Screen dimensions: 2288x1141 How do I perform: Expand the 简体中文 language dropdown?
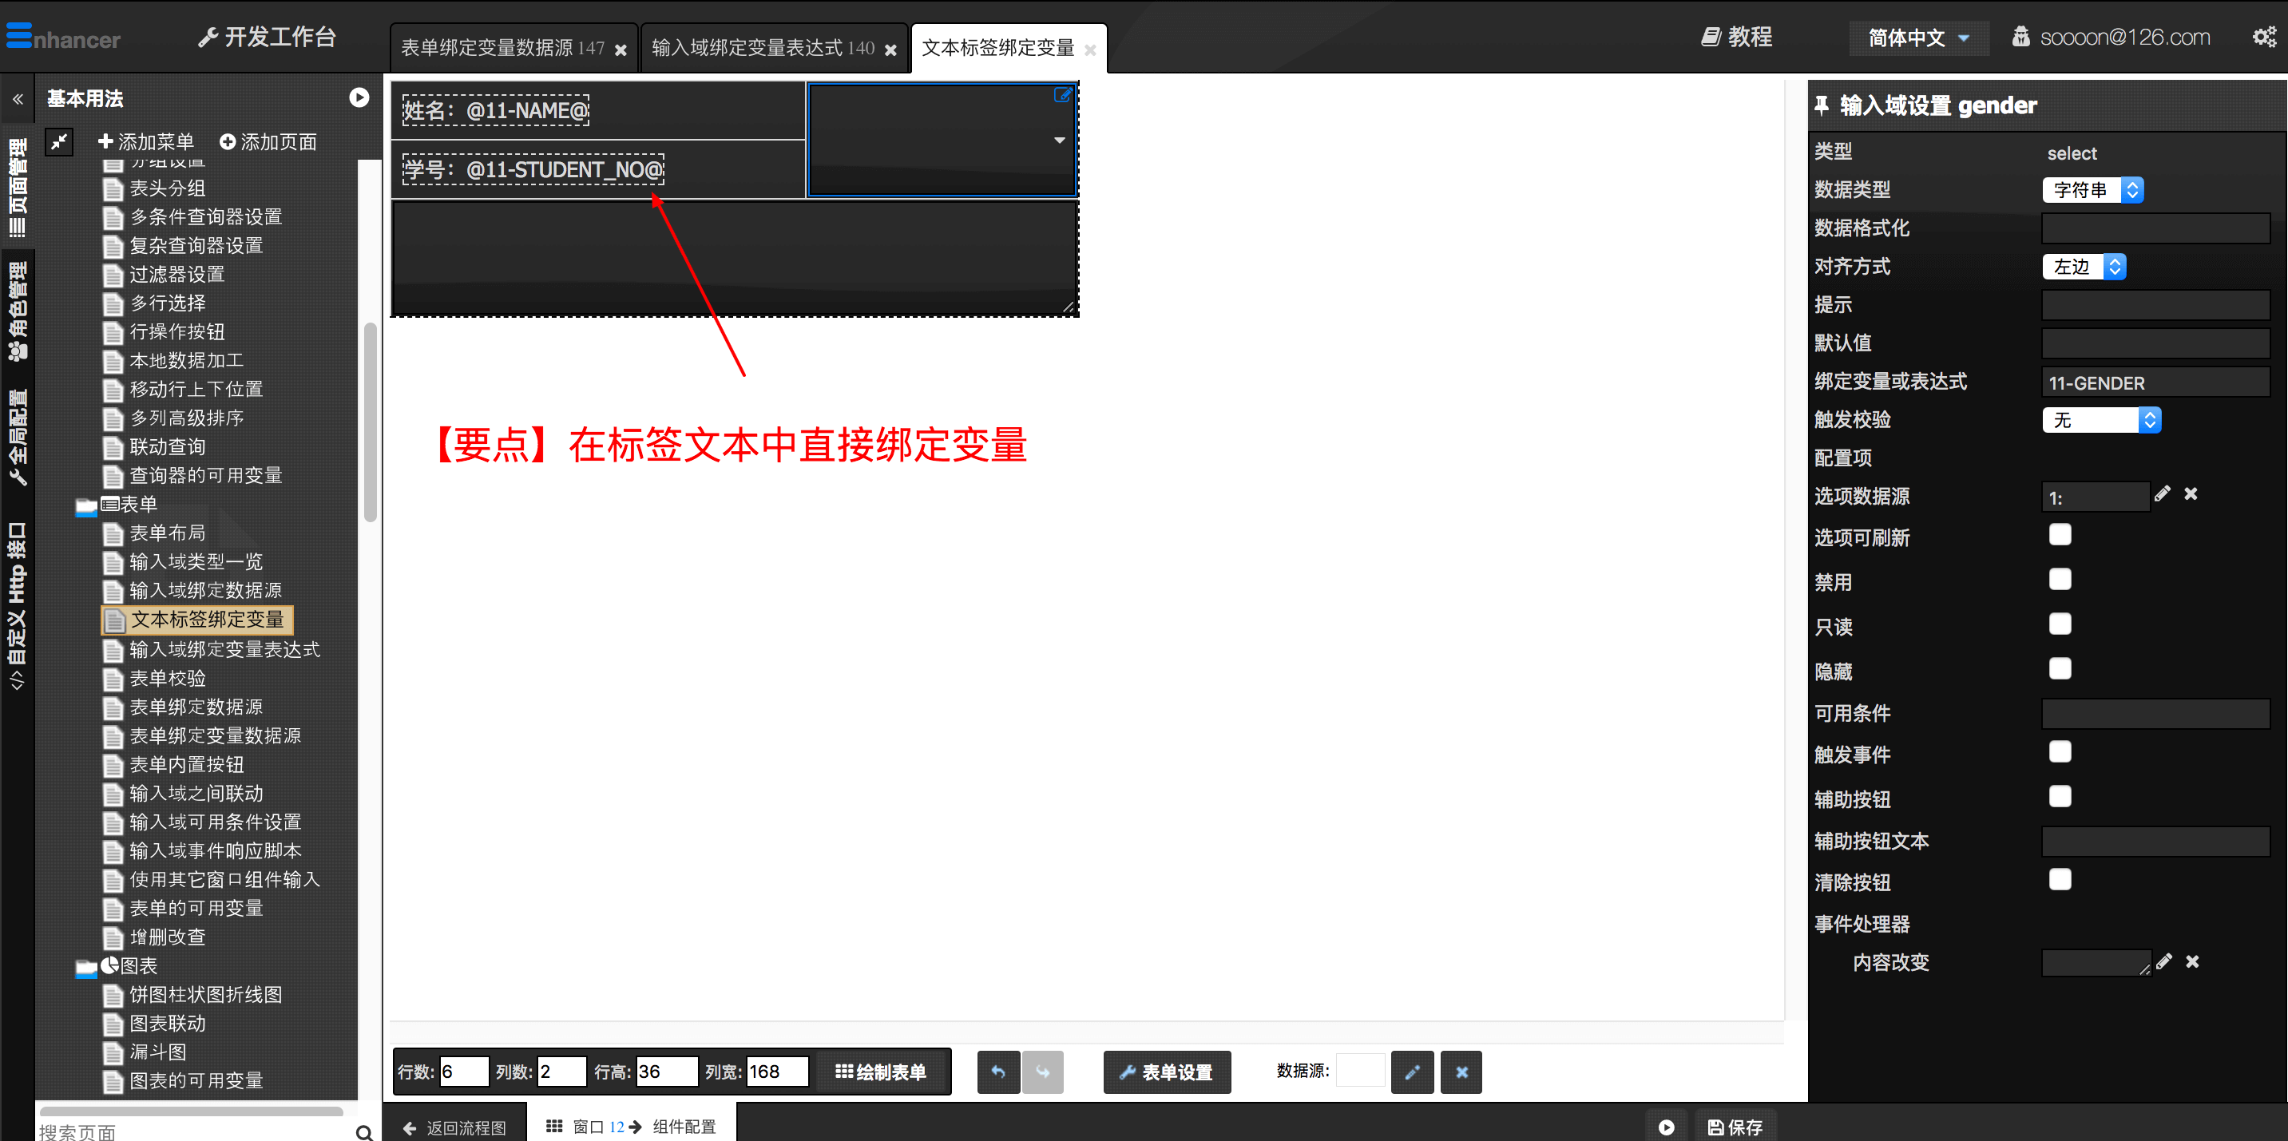click(x=1918, y=38)
